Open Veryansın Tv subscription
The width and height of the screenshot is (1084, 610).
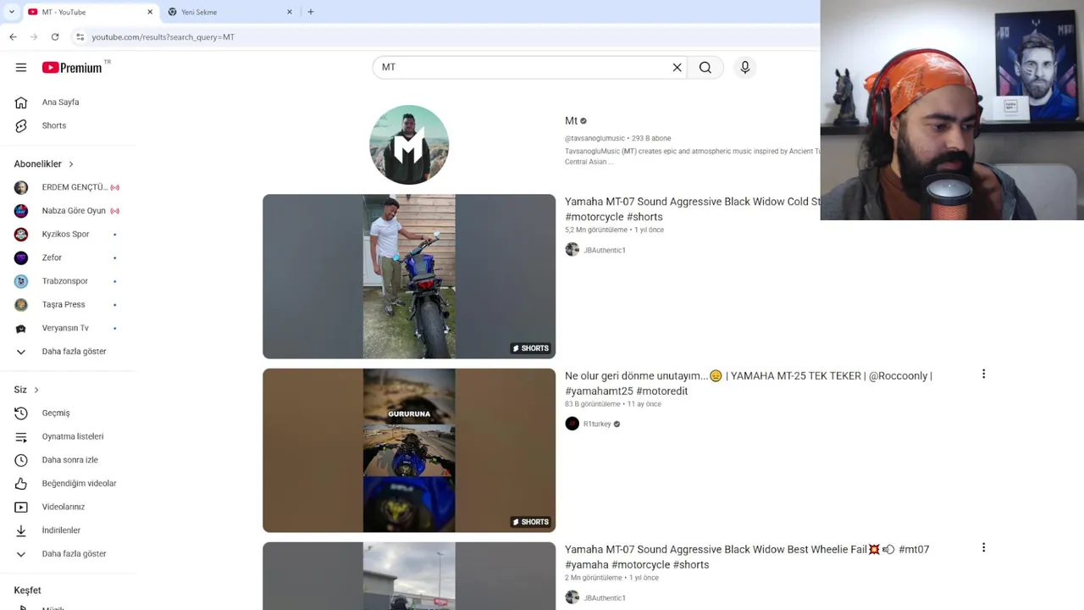(x=68, y=328)
